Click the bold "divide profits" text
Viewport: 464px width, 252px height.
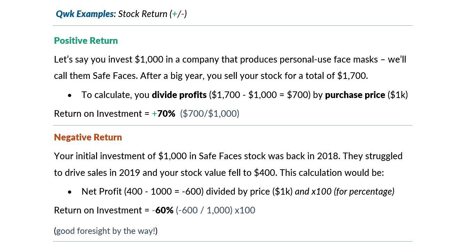[x=179, y=95]
